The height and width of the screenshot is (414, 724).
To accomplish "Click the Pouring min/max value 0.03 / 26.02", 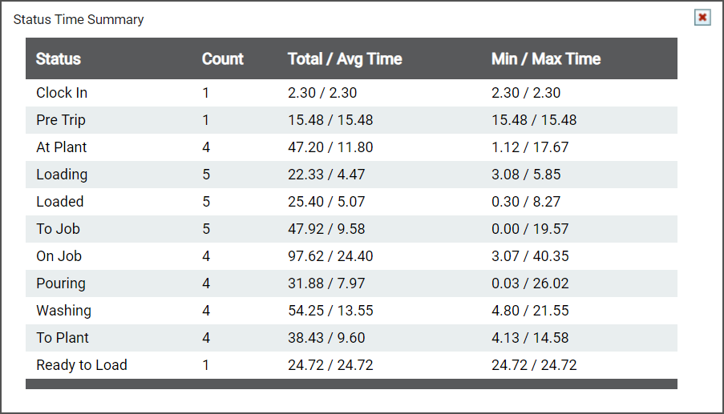I will point(530,283).
